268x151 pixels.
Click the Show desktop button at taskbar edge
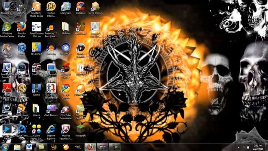tap(266, 147)
